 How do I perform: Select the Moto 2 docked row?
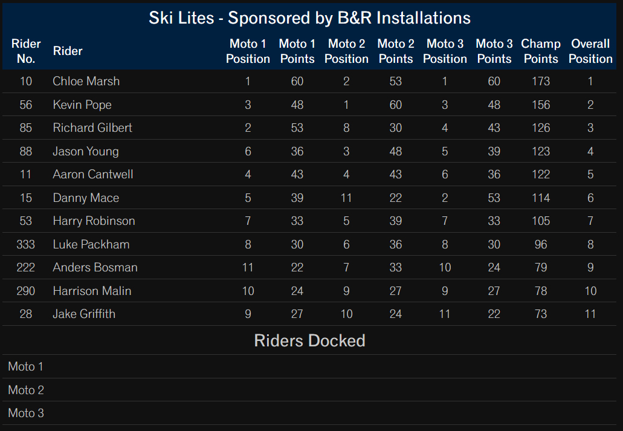[x=309, y=390]
